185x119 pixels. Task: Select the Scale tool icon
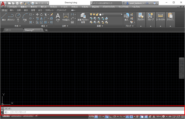tap(41, 22)
